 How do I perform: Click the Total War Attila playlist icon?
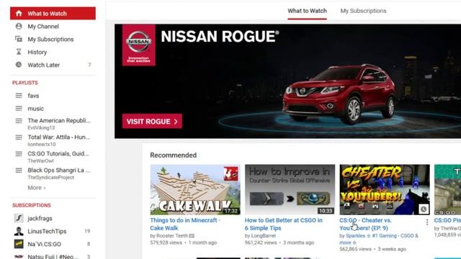(19, 137)
